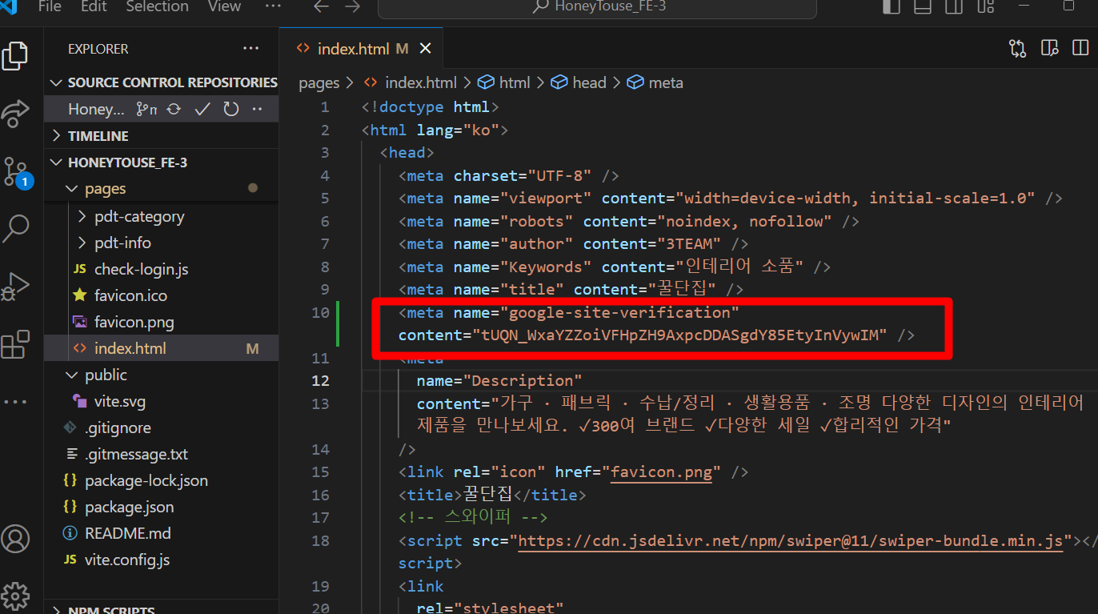The height and width of the screenshot is (614, 1098).
Task: Synchronize changes for Honey repository
Action: (174, 109)
